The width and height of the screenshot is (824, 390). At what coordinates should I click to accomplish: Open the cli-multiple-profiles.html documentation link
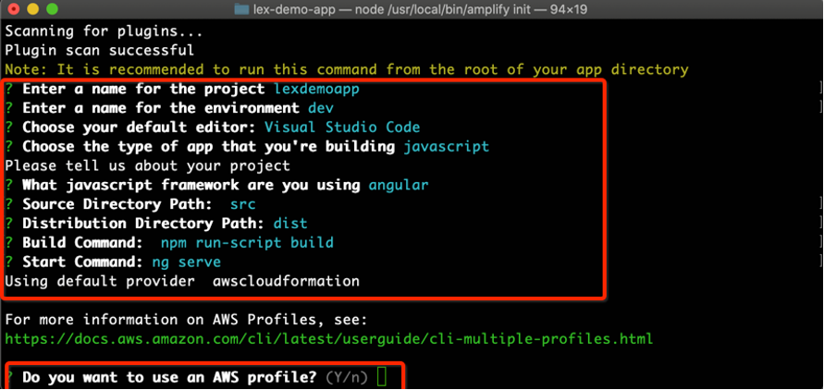(x=329, y=338)
